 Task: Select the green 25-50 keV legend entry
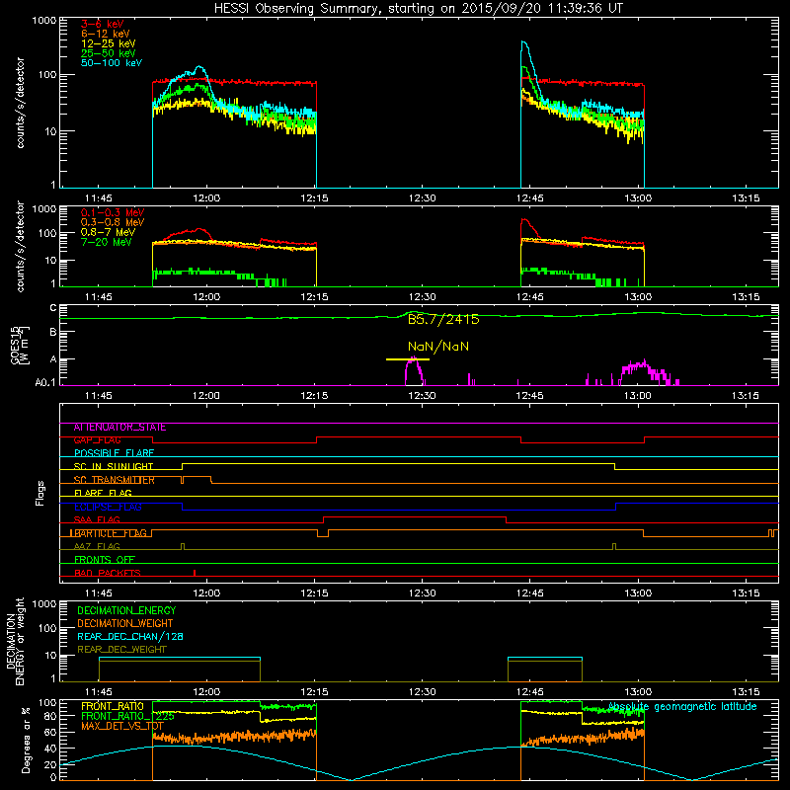point(109,53)
